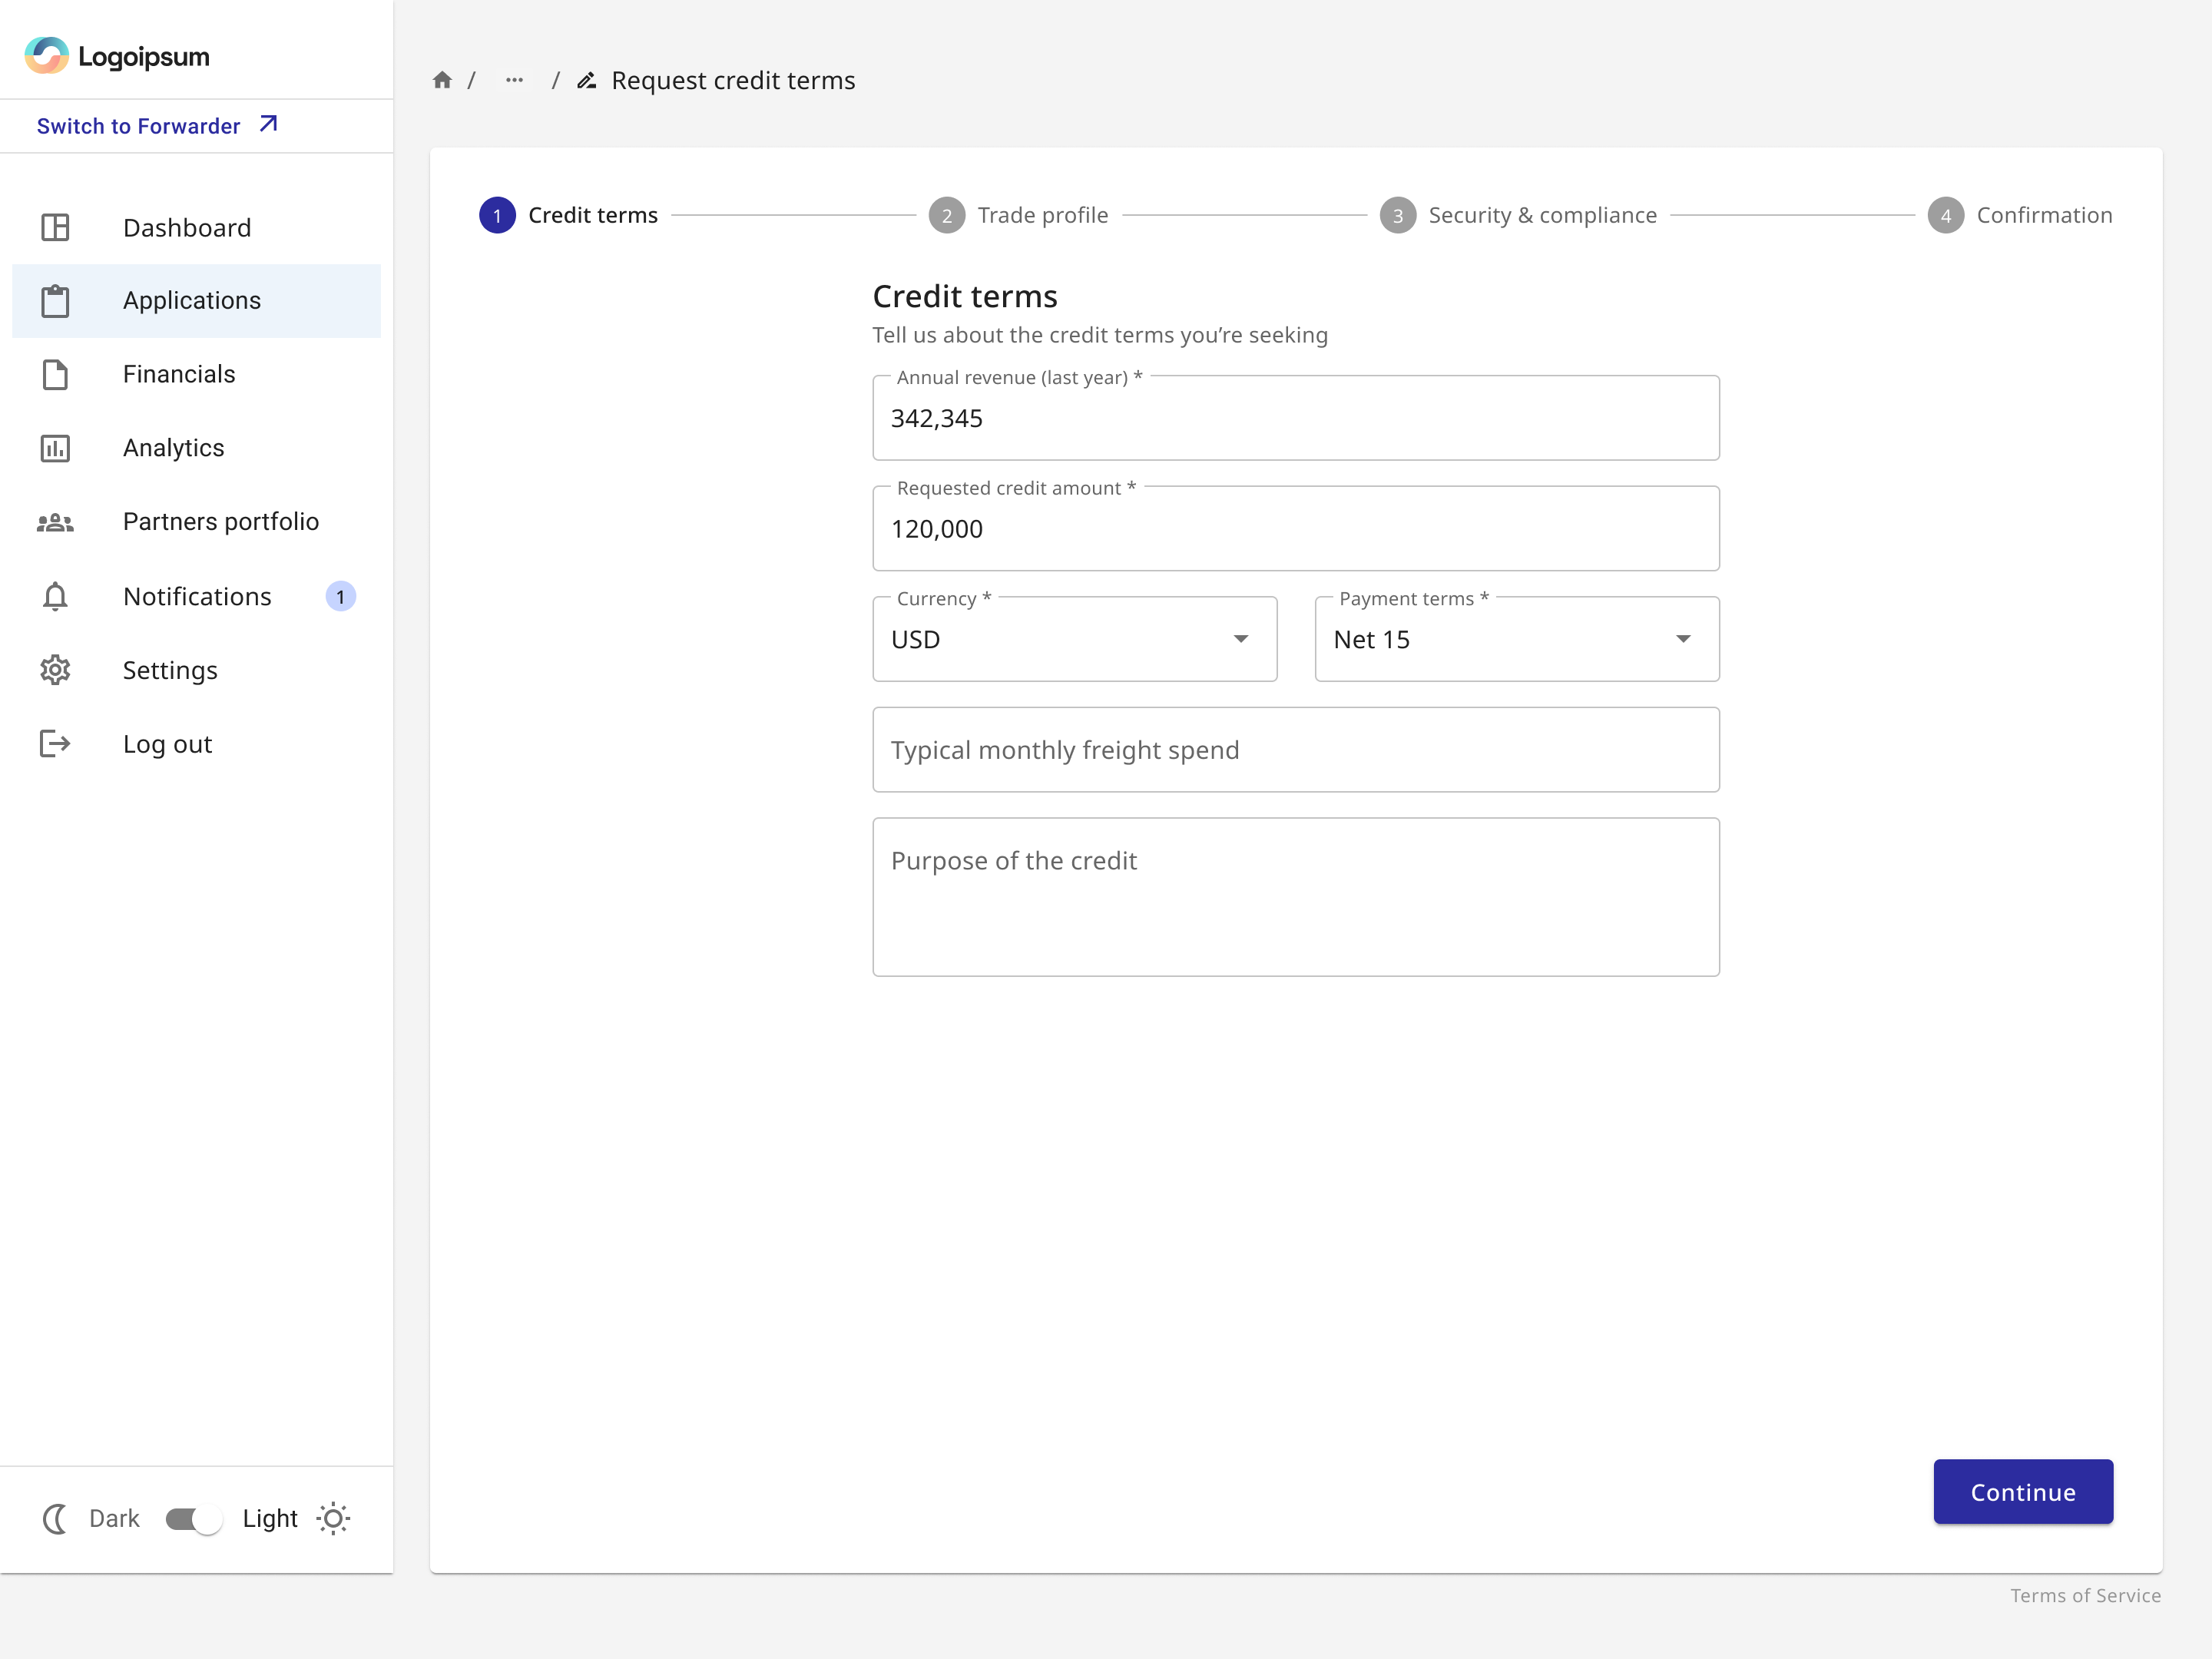The width and height of the screenshot is (2212, 1659).
Task: Click the Currency dropdown arrow
Action: coord(1240,639)
